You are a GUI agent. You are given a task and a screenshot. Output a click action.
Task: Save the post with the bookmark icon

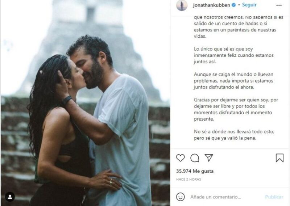point(279,158)
